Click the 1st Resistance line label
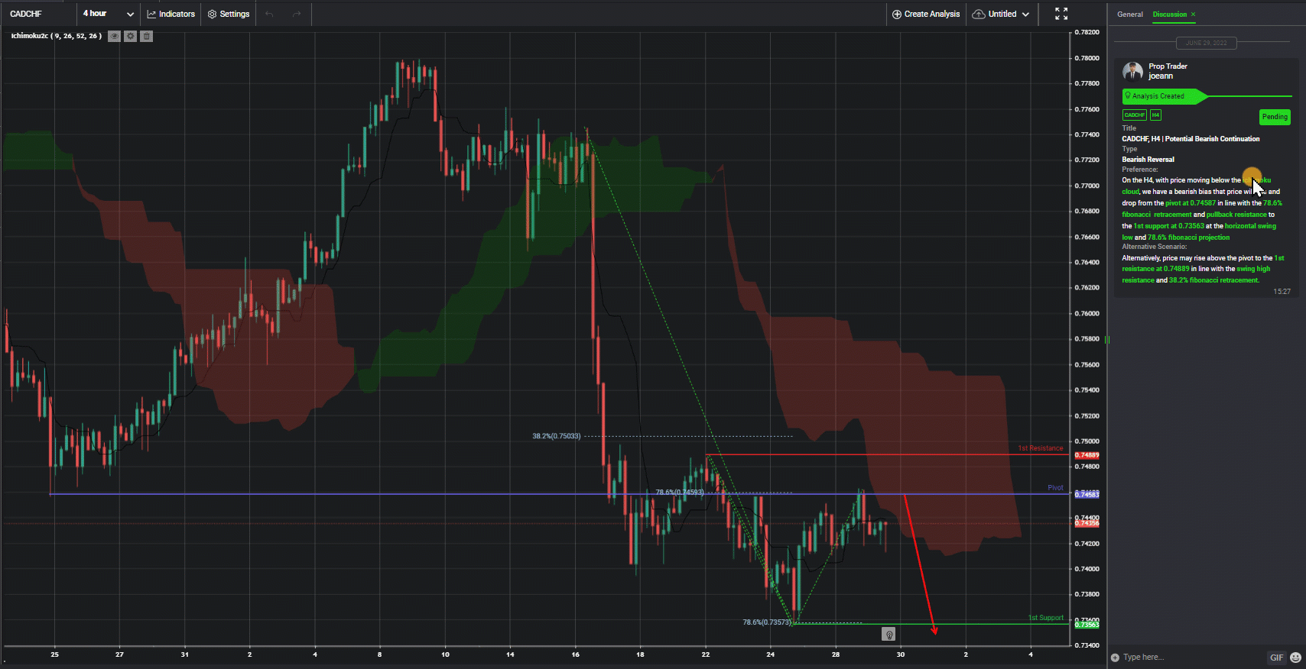This screenshot has width=1306, height=669. click(x=1041, y=448)
